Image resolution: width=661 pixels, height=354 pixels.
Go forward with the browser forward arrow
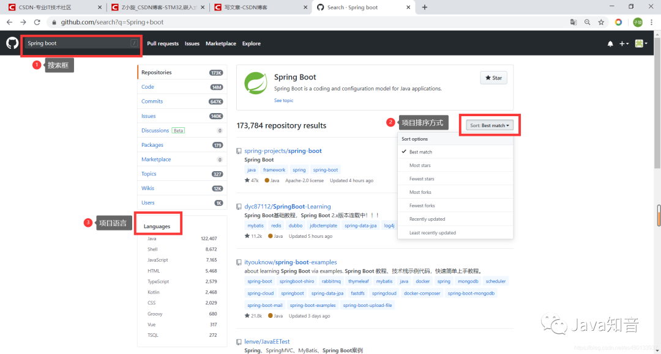click(23, 22)
